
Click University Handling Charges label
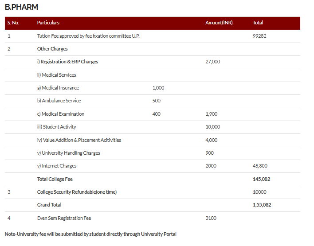[x=68, y=153]
